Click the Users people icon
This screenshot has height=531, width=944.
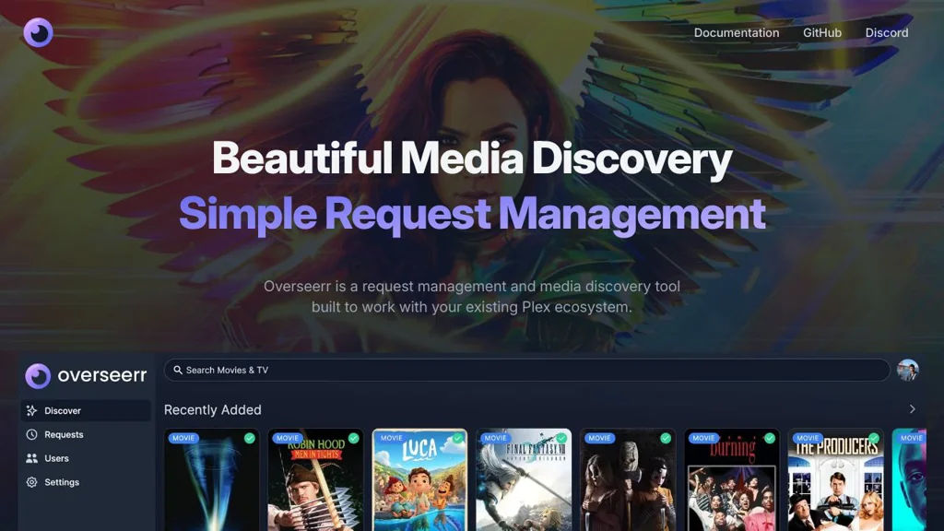[32, 458]
